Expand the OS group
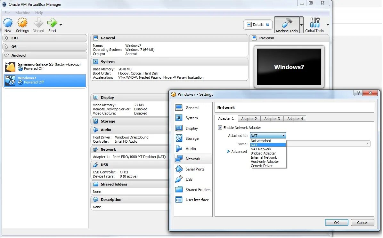The image size is (383, 238). click(7, 47)
